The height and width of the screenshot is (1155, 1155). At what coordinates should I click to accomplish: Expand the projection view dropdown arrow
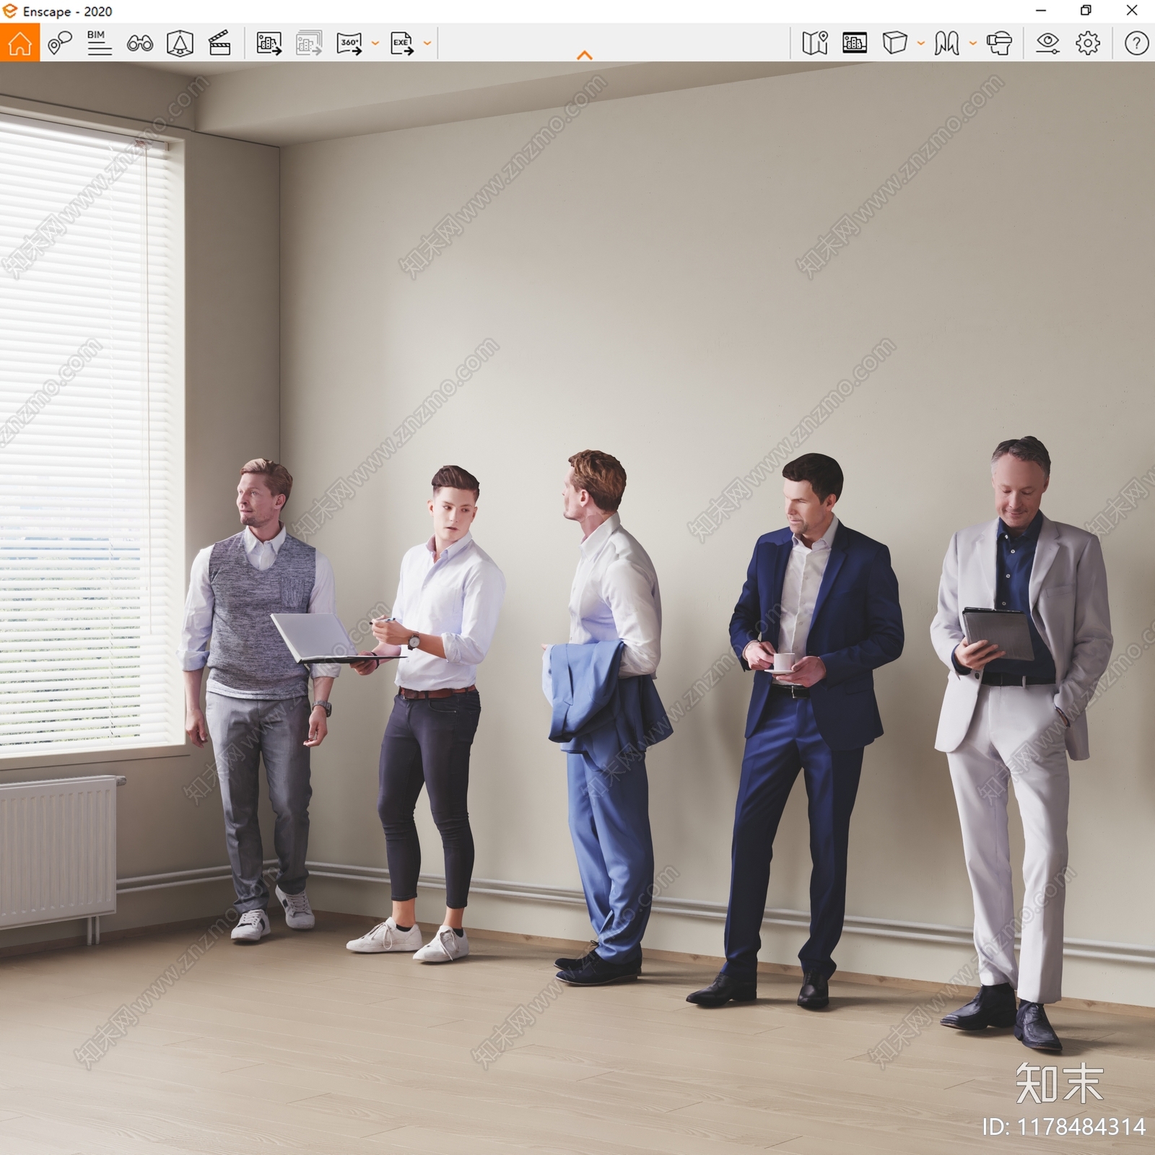pyautogui.click(x=920, y=43)
